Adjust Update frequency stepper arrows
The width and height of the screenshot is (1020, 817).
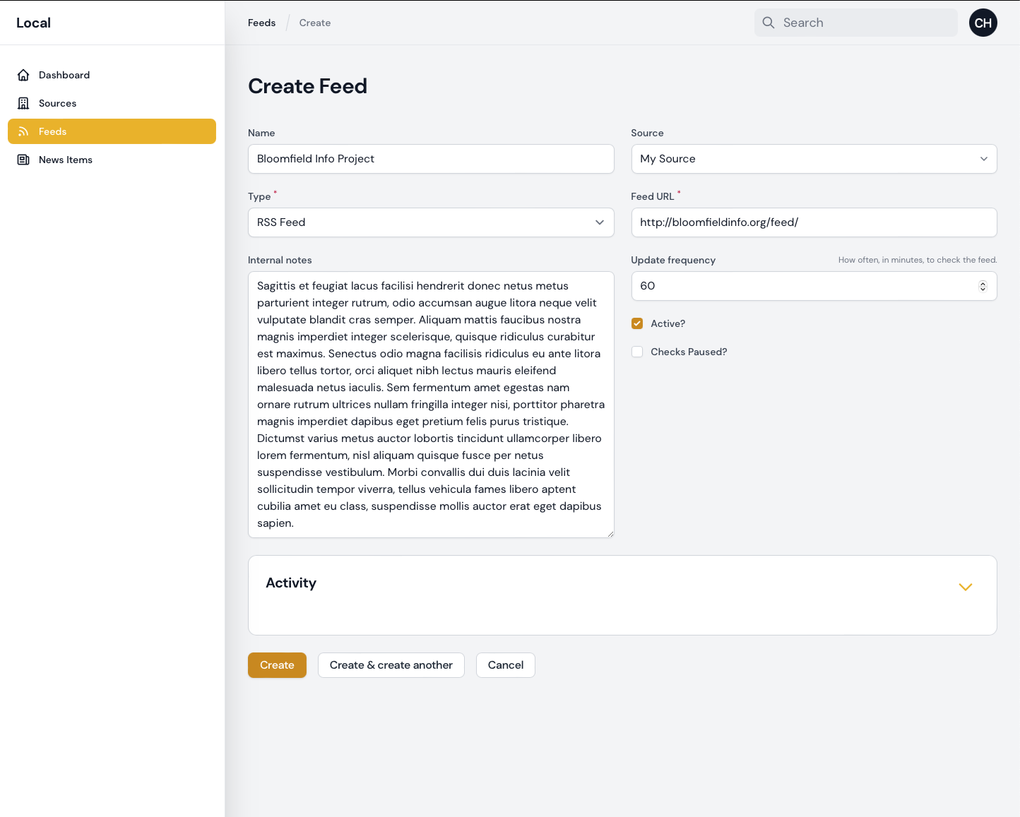[x=982, y=286]
